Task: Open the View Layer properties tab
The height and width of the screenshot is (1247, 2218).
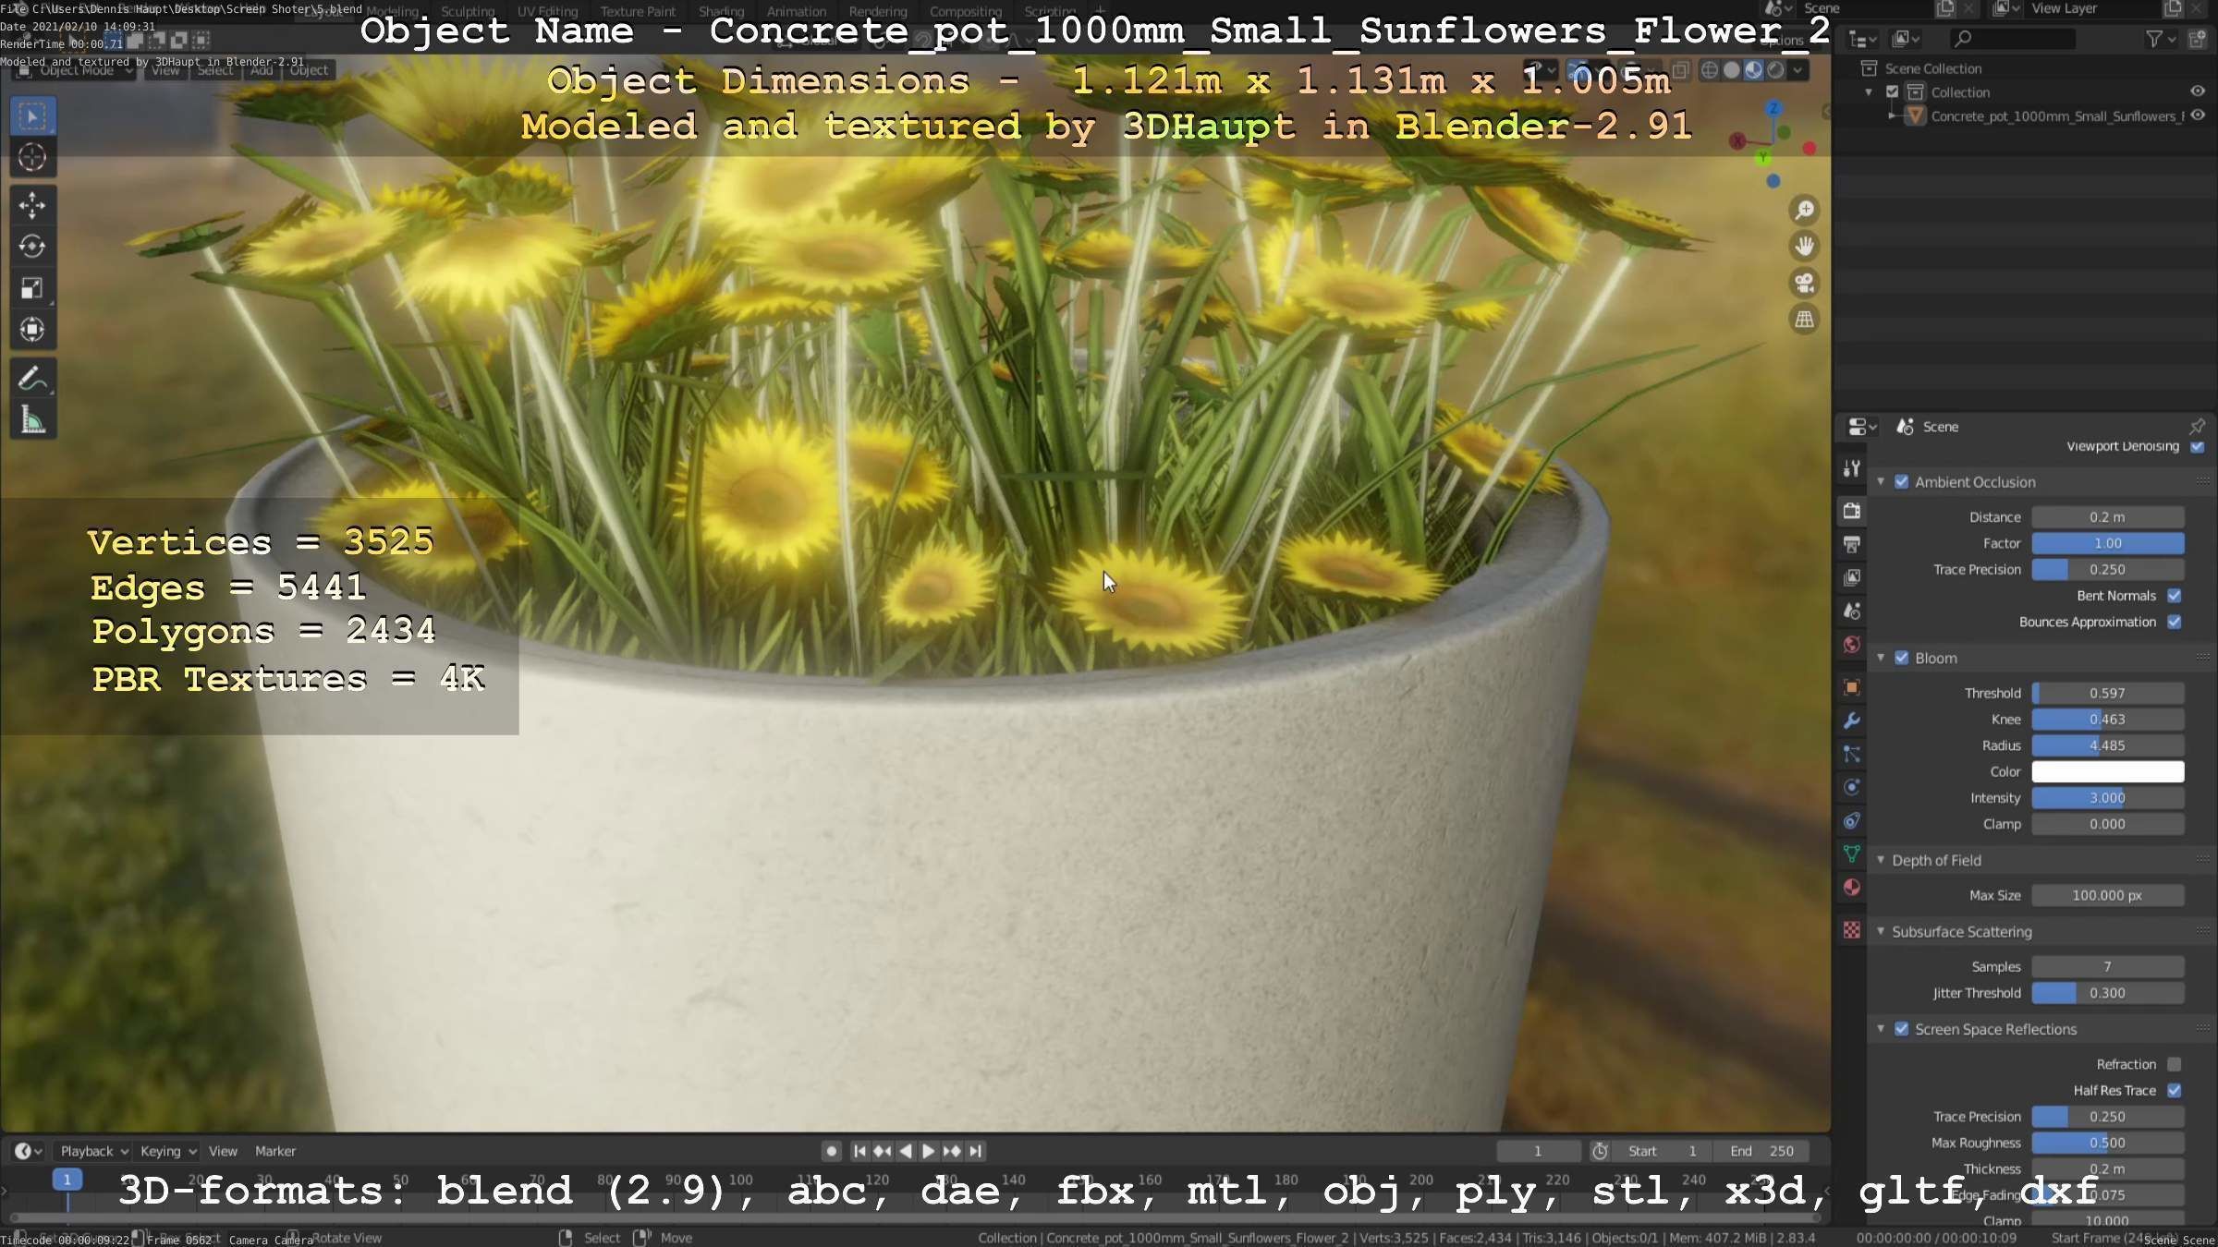Action: (1851, 577)
